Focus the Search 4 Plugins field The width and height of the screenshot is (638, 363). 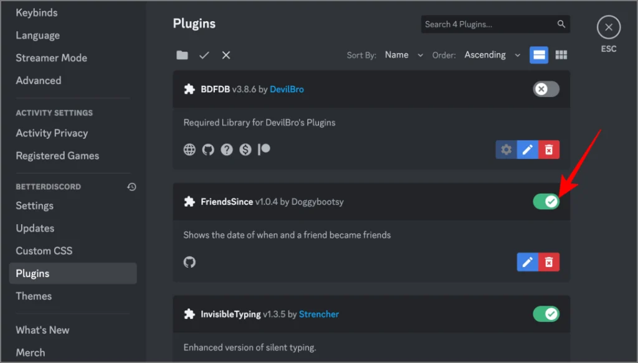click(x=495, y=24)
